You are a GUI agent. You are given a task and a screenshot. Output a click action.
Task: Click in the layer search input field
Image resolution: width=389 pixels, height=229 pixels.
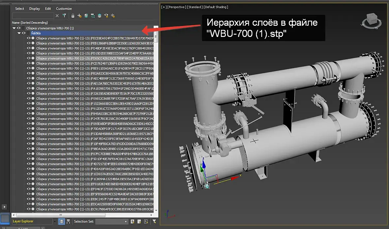pos(33,16)
